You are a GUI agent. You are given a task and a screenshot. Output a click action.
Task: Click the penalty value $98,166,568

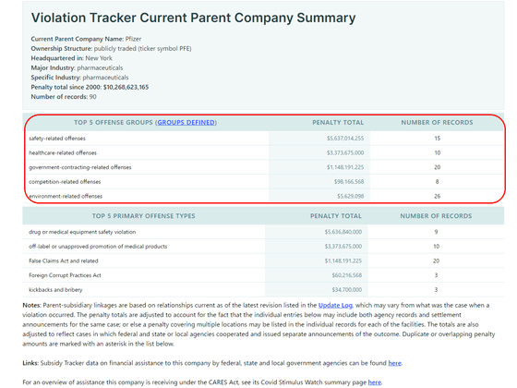349,182
